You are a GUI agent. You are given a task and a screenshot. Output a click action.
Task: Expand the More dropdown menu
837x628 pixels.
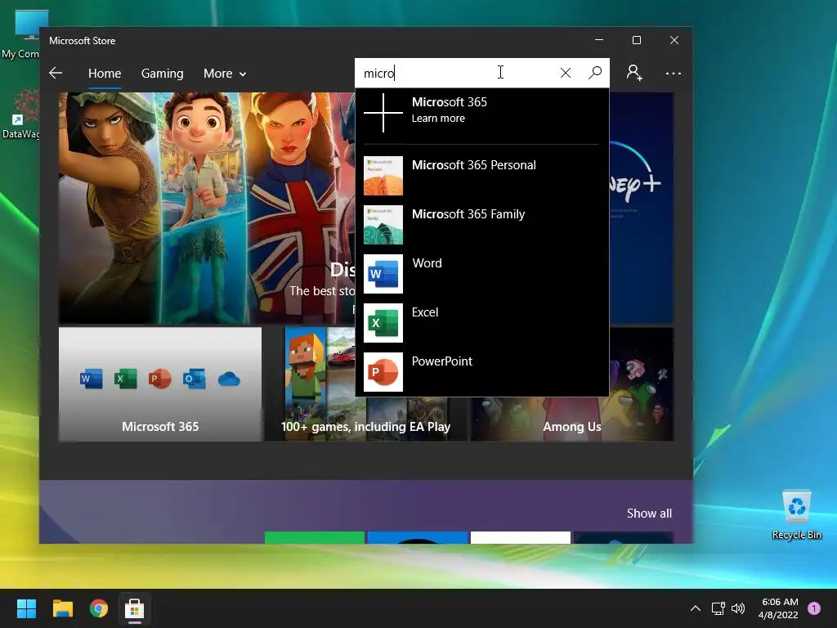pos(225,74)
